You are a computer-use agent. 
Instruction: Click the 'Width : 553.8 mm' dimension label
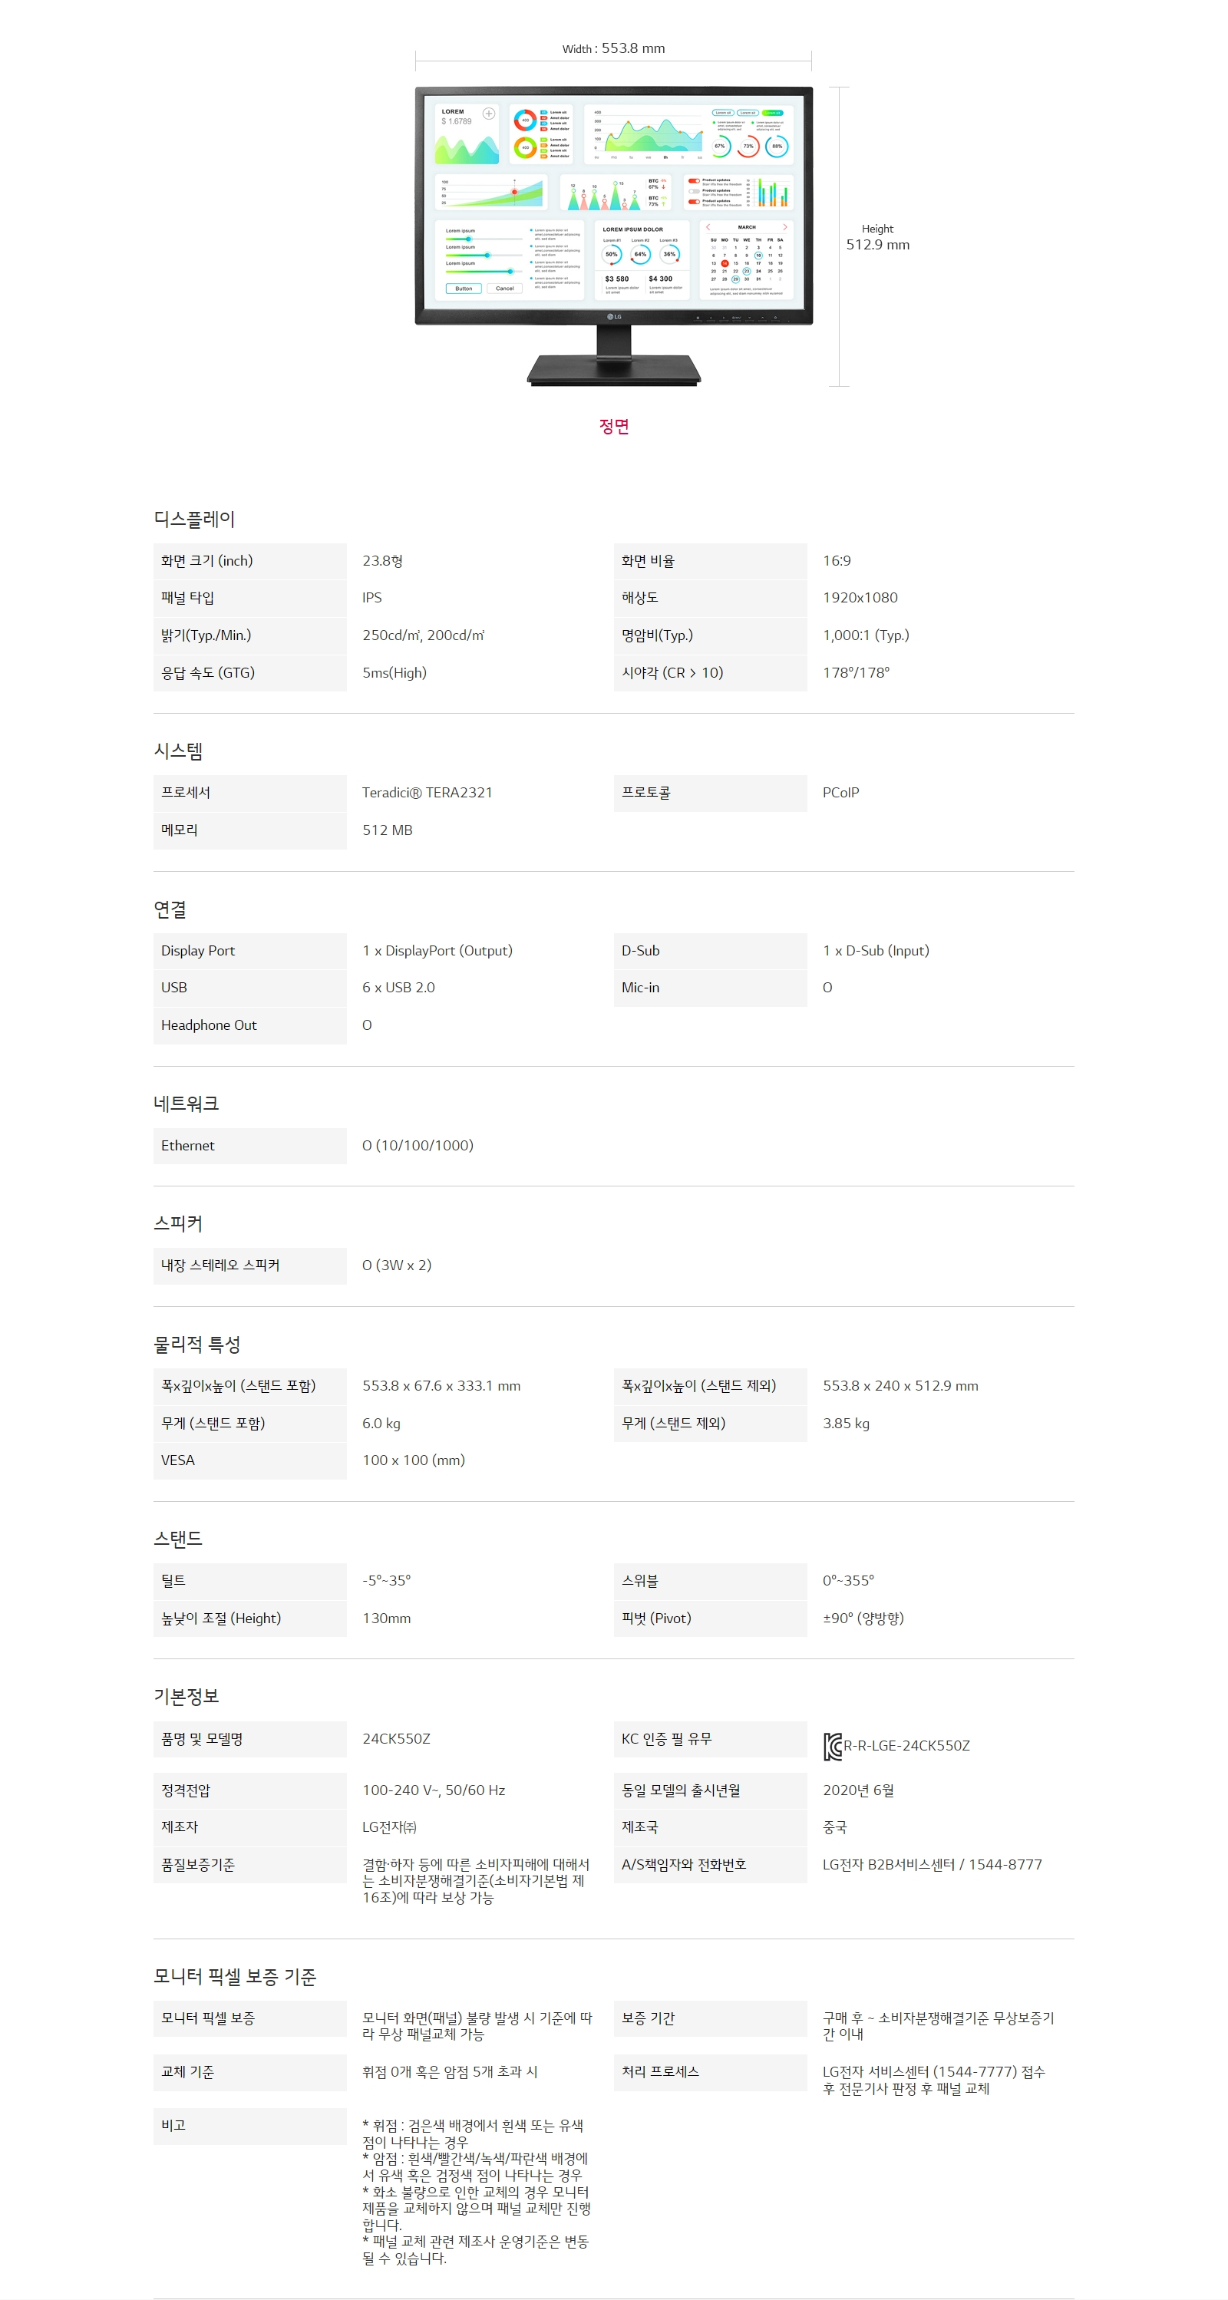point(613,48)
